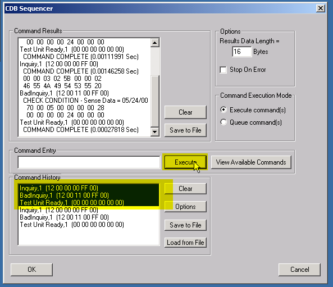Click the Execute button

coord(185,162)
